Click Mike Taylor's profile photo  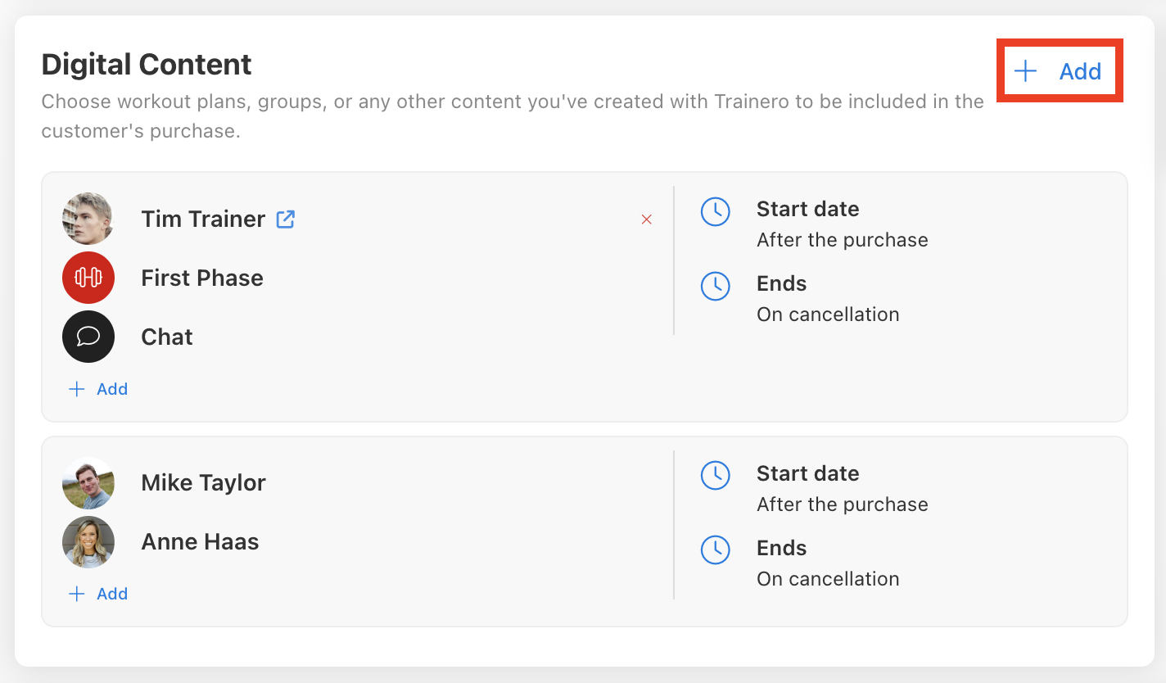pos(88,483)
